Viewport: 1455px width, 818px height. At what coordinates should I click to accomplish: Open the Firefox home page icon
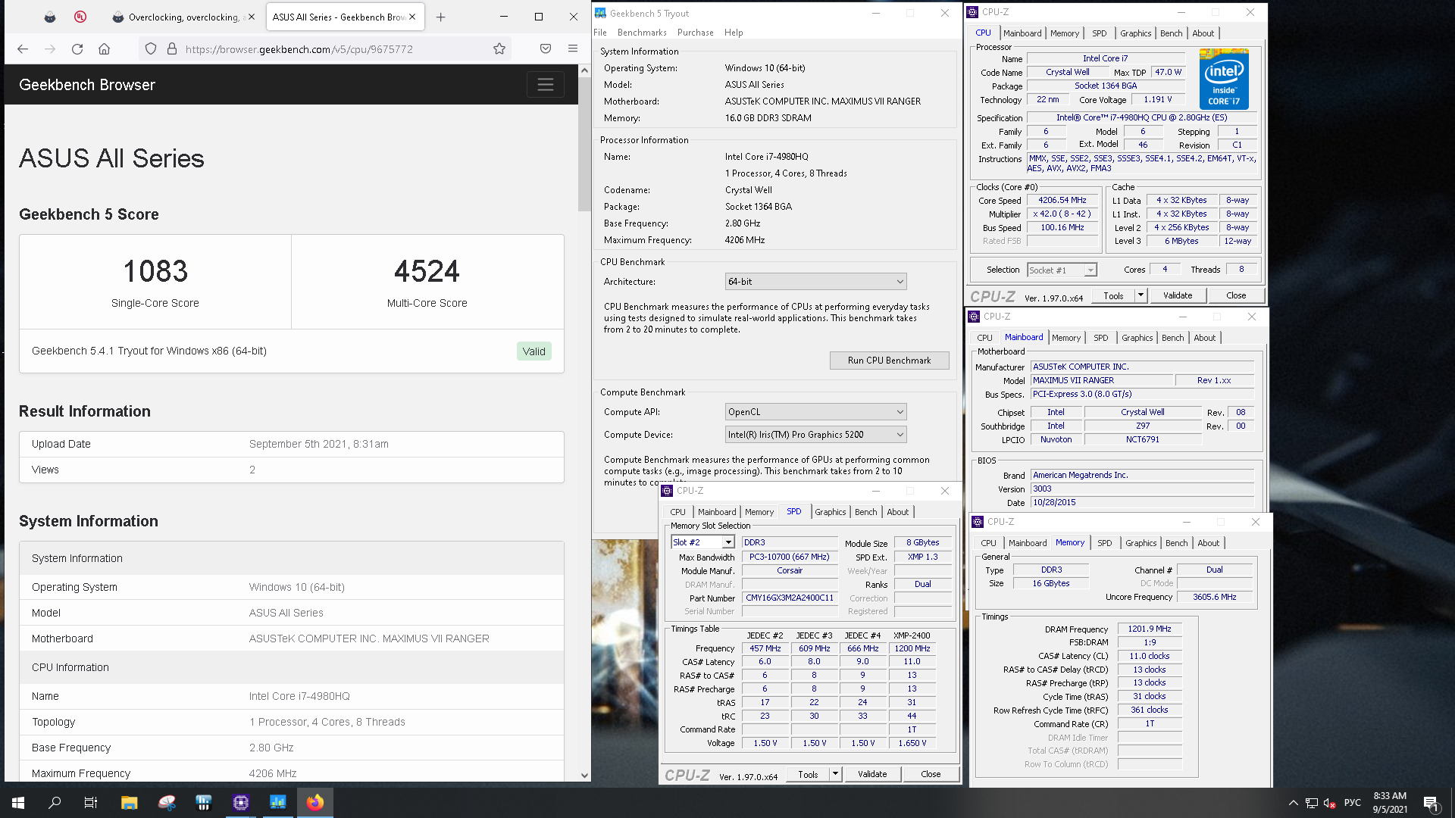pos(105,49)
